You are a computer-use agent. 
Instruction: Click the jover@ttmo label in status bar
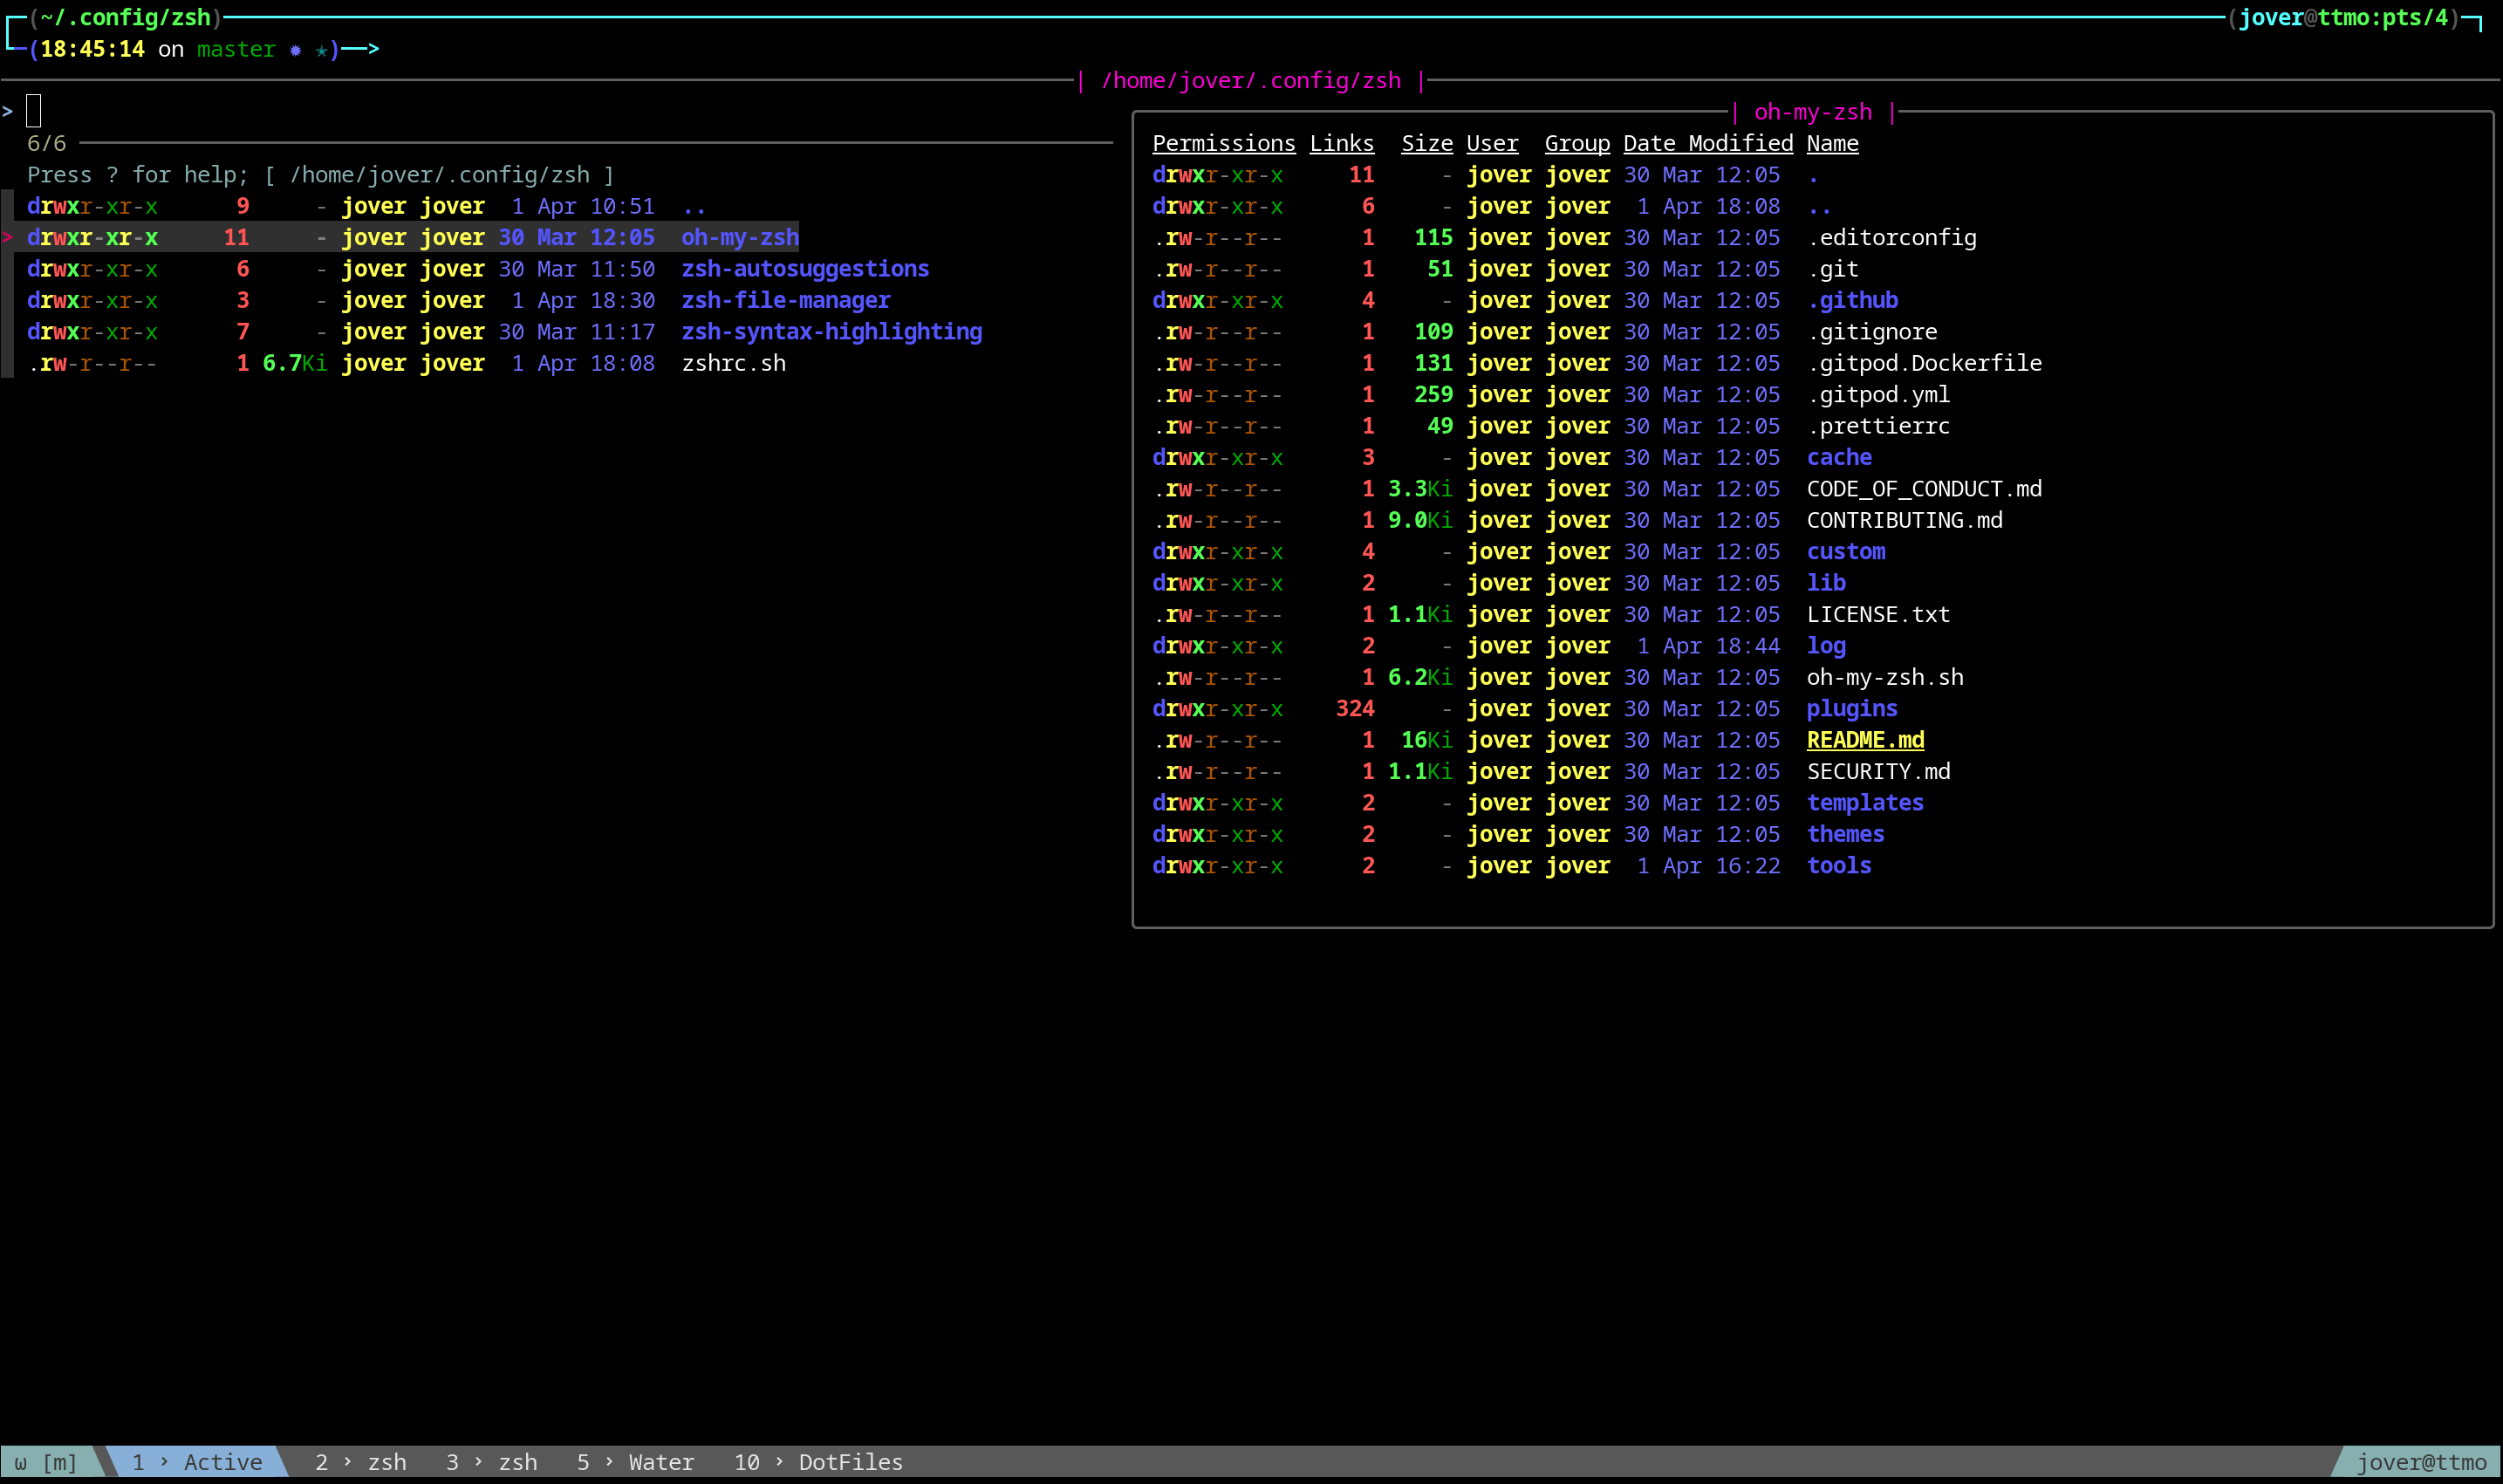[2420, 1462]
